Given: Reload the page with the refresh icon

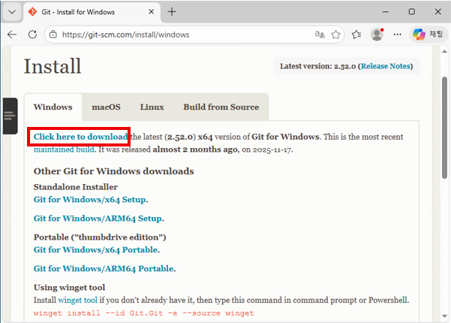Looking at the screenshot, I should [x=32, y=35].
